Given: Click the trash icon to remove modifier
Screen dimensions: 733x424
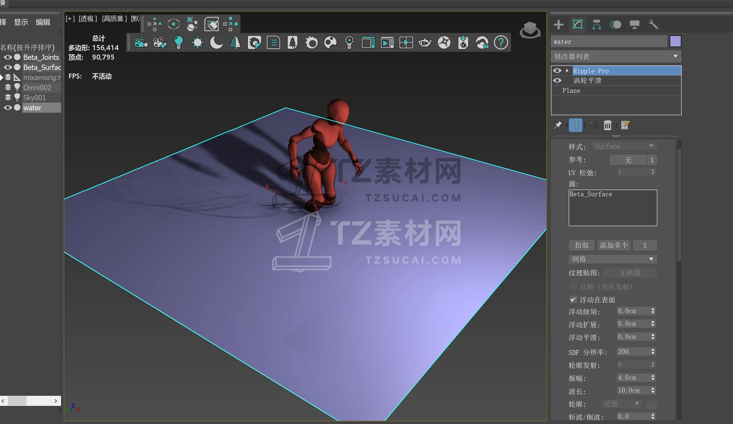Looking at the screenshot, I should 608,125.
